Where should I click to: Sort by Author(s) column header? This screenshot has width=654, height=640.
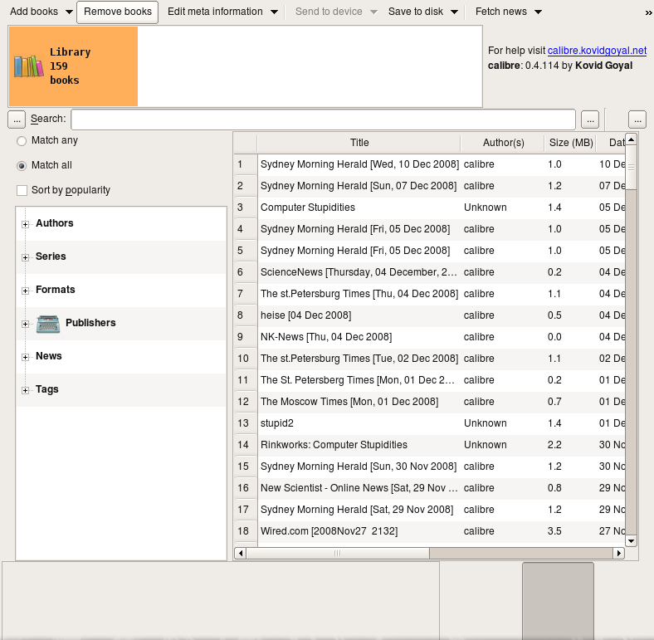point(503,143)
